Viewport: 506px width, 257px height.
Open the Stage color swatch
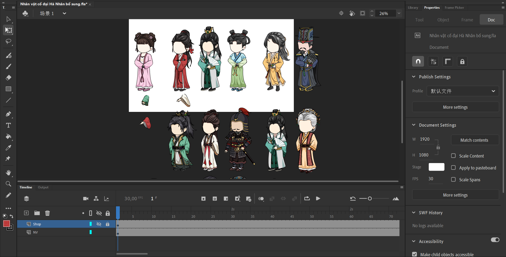(436, 167)
